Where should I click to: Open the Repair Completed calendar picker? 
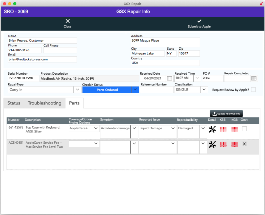coord(254,78)
